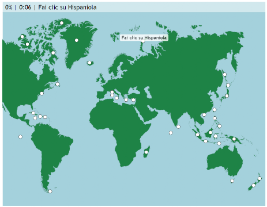
Task: Select New Zealand's North Island dot
Action: (260, 178)
